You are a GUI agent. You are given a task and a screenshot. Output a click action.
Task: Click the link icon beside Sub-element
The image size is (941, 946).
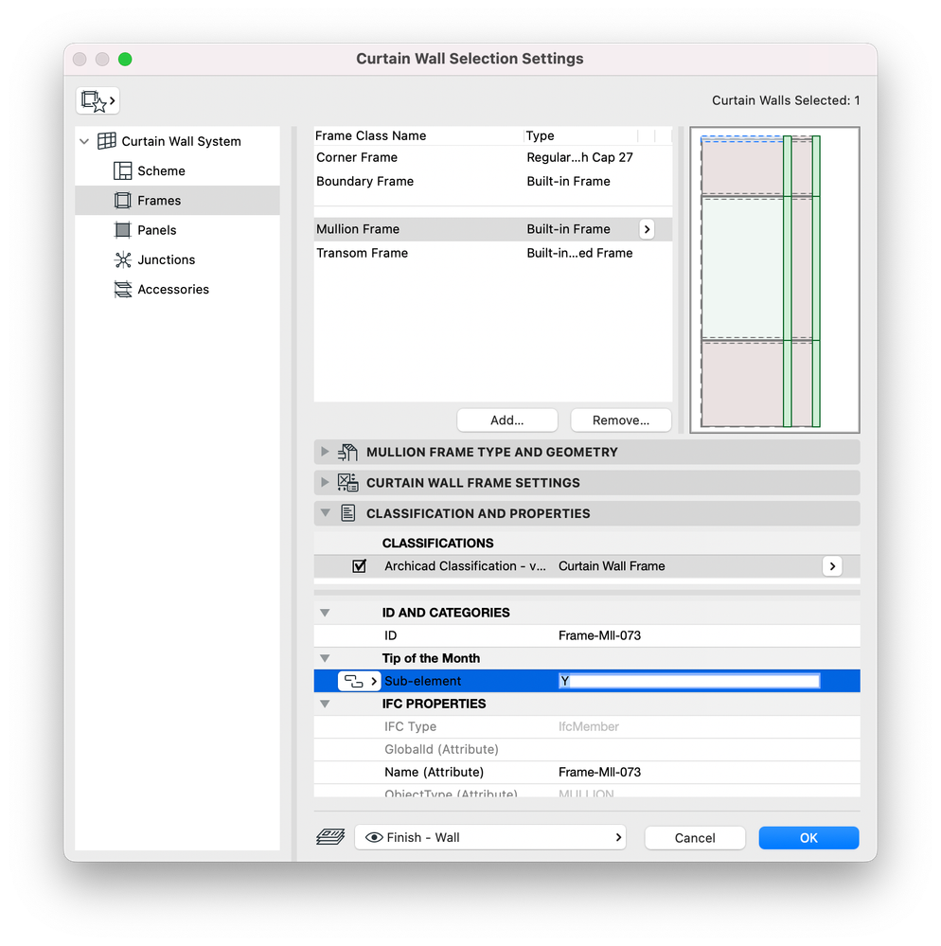click(x=359, y=681)
